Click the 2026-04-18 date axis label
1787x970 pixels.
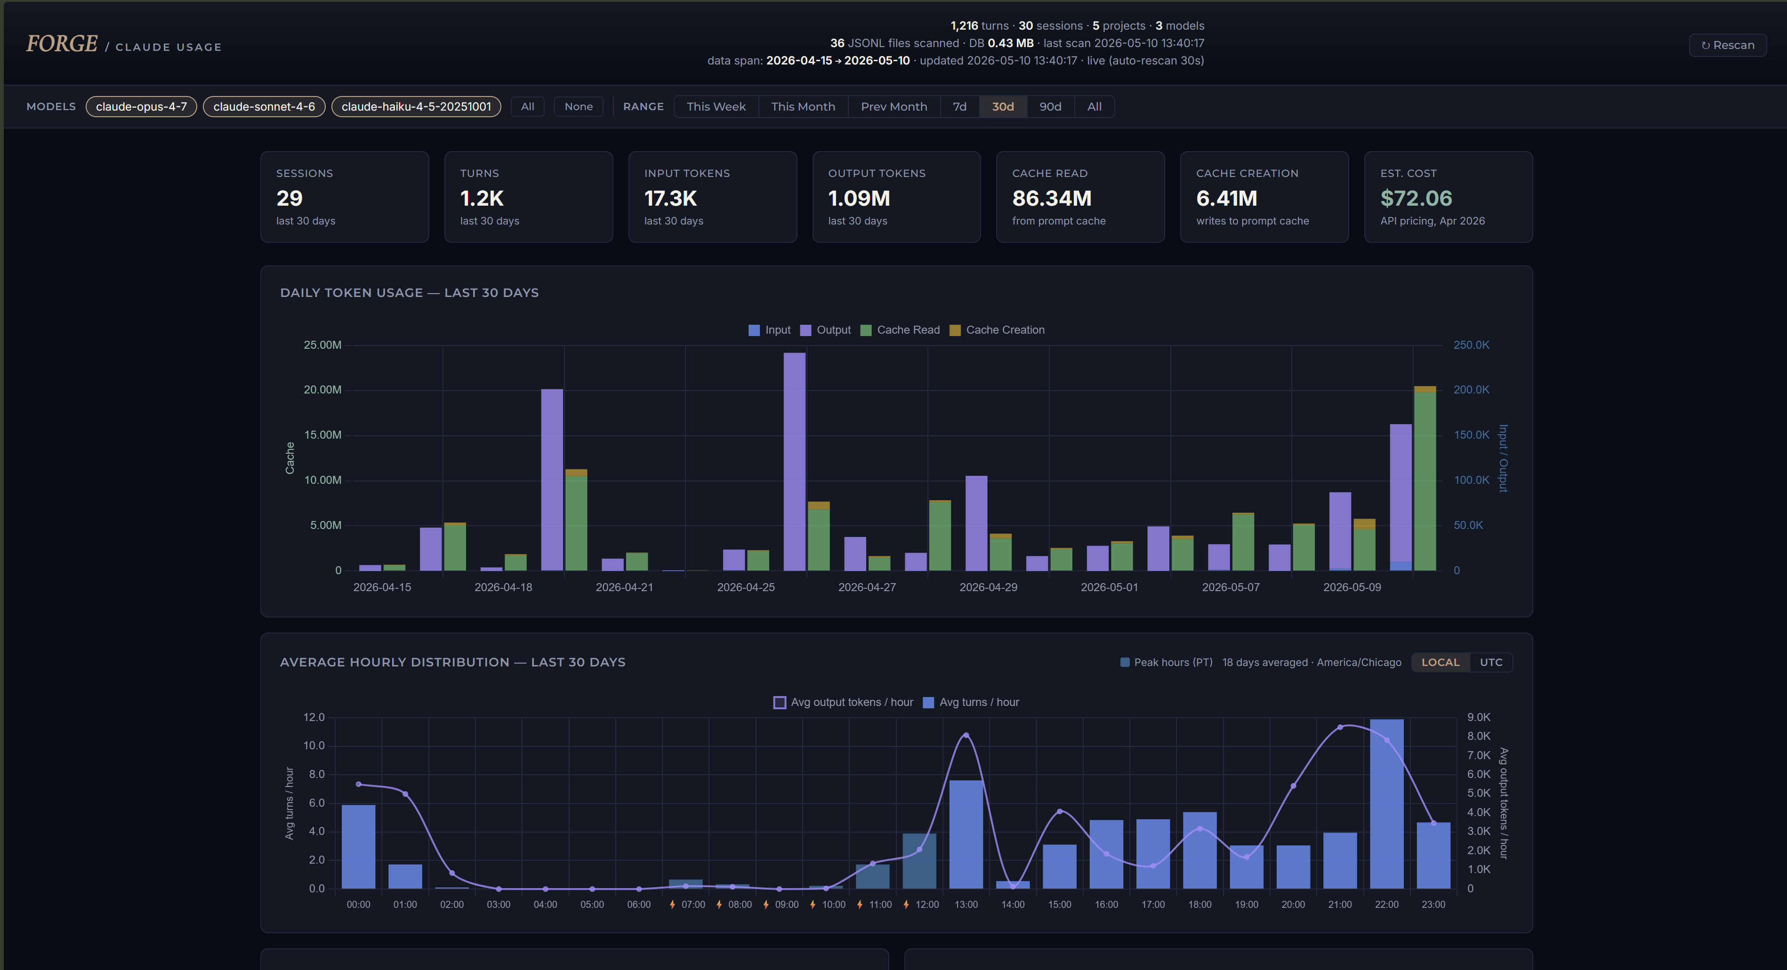pyautogui.click(x=503, y=587)
